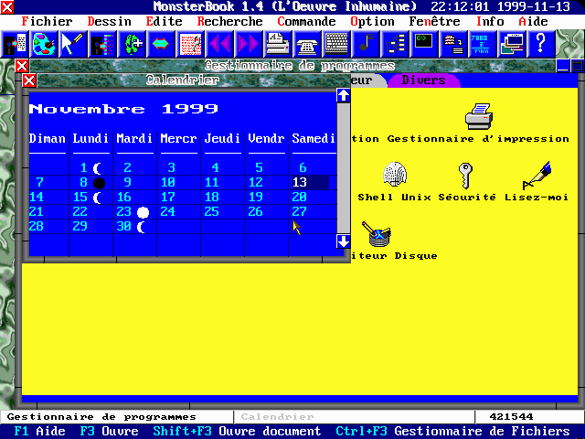Click Ctrl+F3 Gestionnaire de Fichiers shortcut
Screen dimensions: 585x439
pyautogui.click(x=452, y=431)
